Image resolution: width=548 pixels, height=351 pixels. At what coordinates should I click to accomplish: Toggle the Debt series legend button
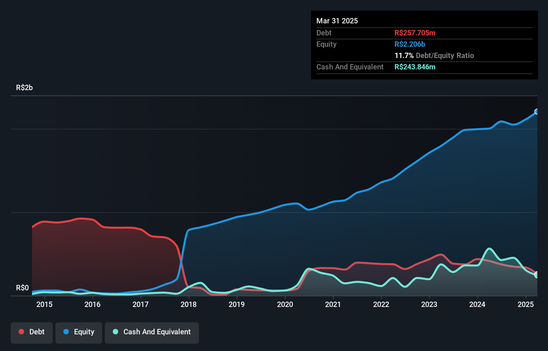32,333
